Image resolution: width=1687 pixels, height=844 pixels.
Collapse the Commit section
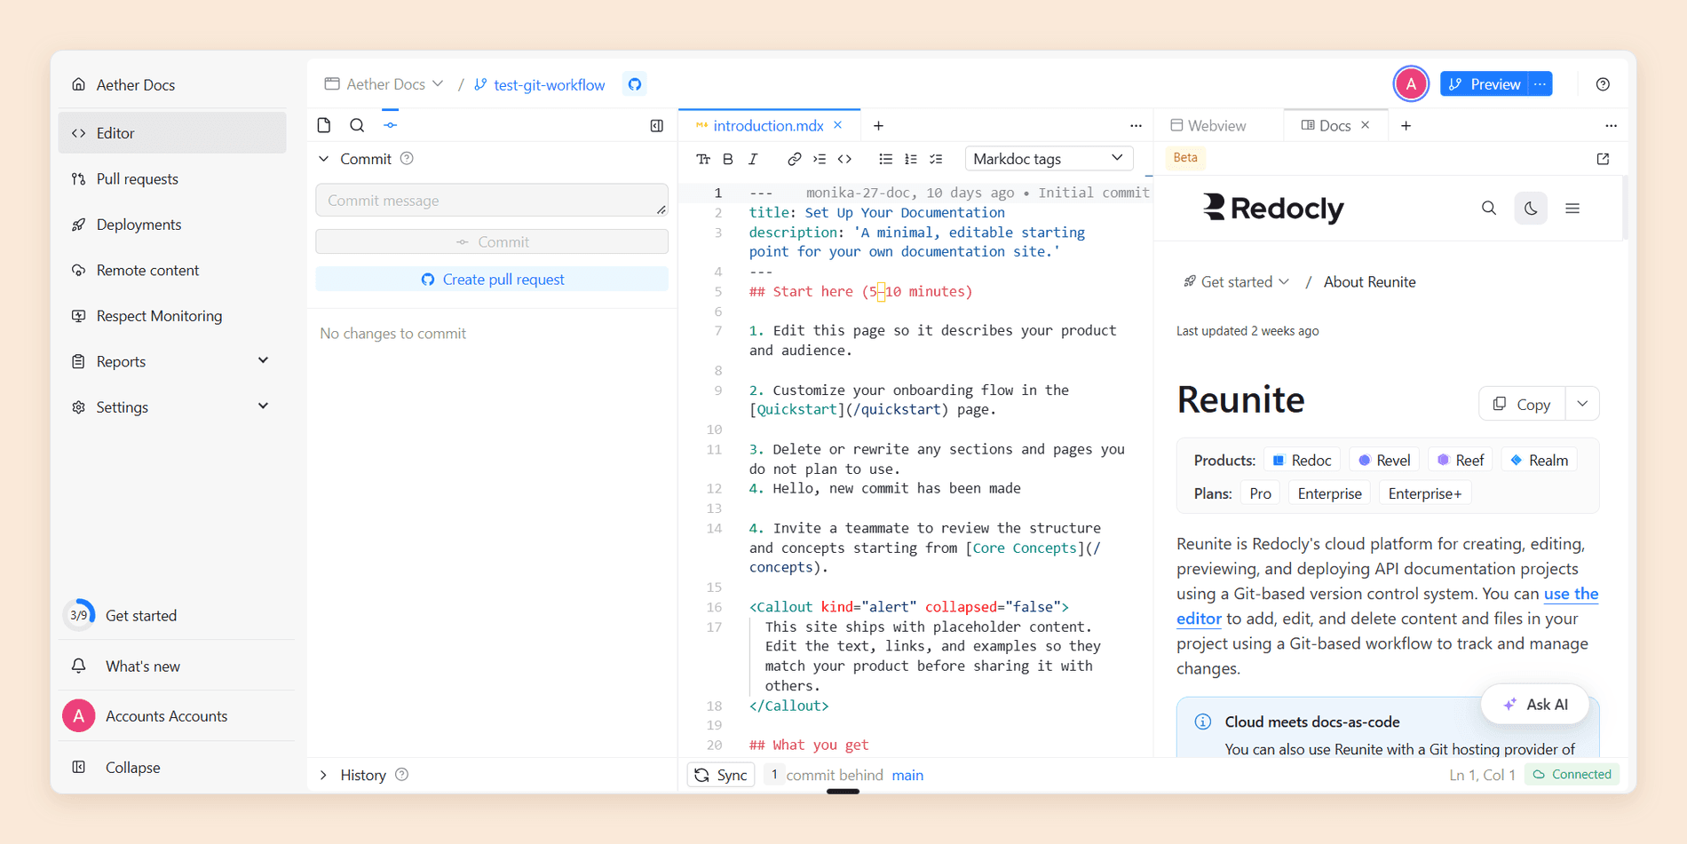click(324, 159)
